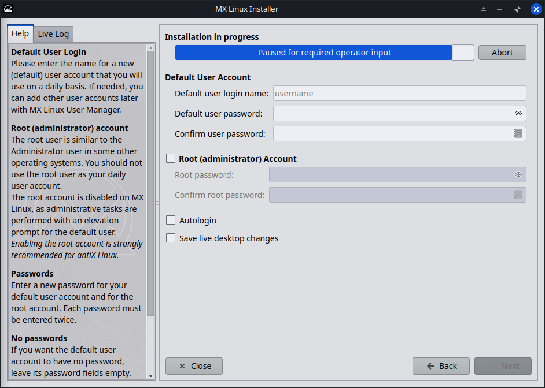545x388 pixels.
Task: Toggle the Autologin checkbox
Action: [171, 220]
